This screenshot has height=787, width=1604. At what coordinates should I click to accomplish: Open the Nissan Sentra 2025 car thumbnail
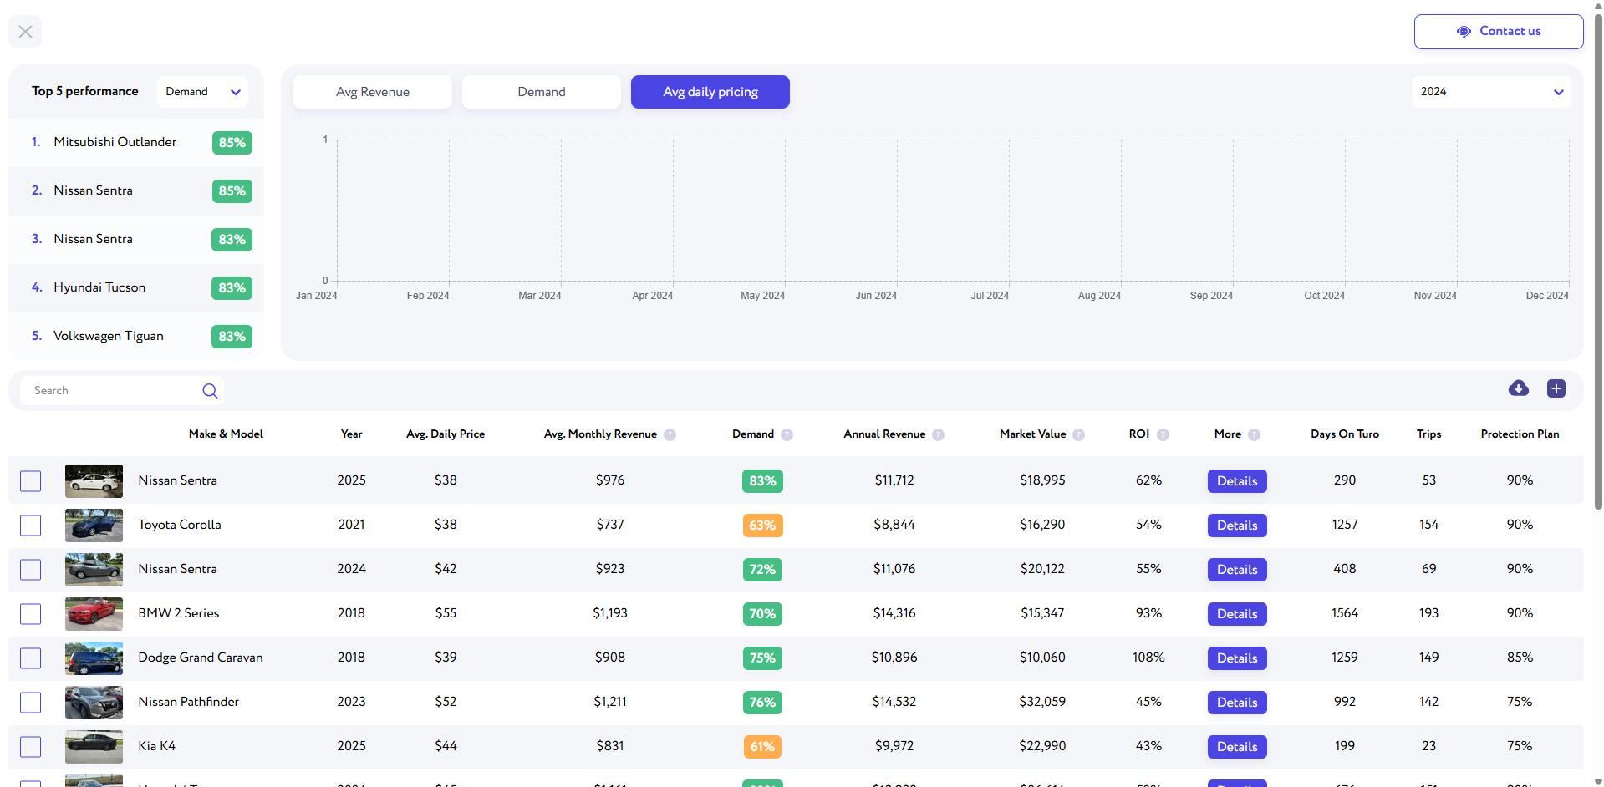coord(94,481)
